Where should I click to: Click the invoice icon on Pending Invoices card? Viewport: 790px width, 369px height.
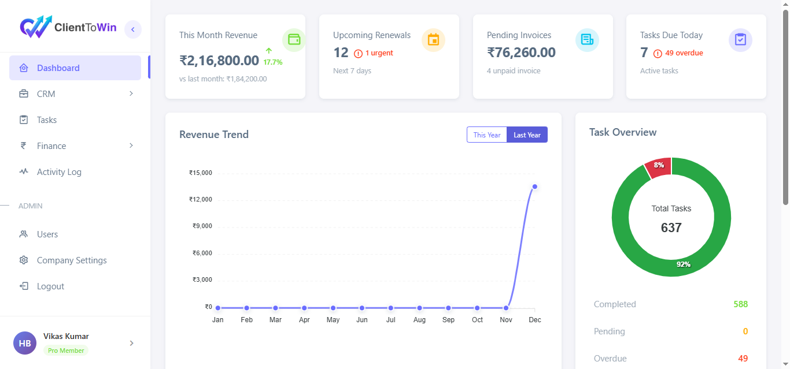[x=587, y=39]
